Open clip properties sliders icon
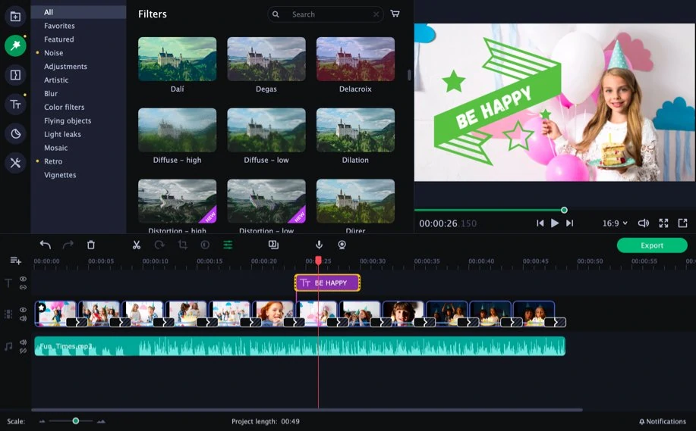The width and height of the screenshot is (696, 431). click(x=228, y=245)
